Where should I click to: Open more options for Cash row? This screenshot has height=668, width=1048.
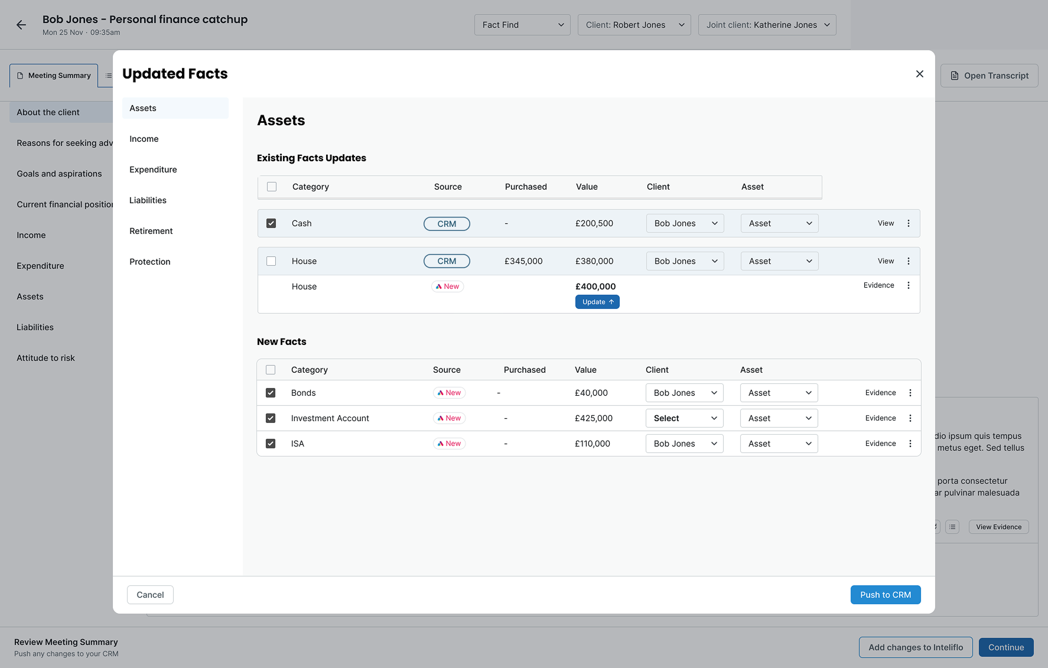(x=909, y=223)
